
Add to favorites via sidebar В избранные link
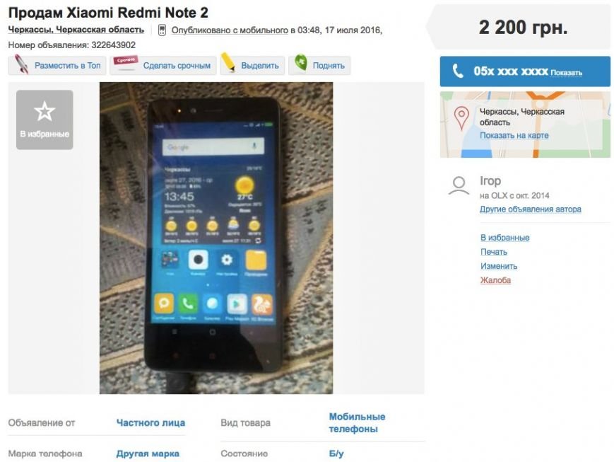point(505,237)
